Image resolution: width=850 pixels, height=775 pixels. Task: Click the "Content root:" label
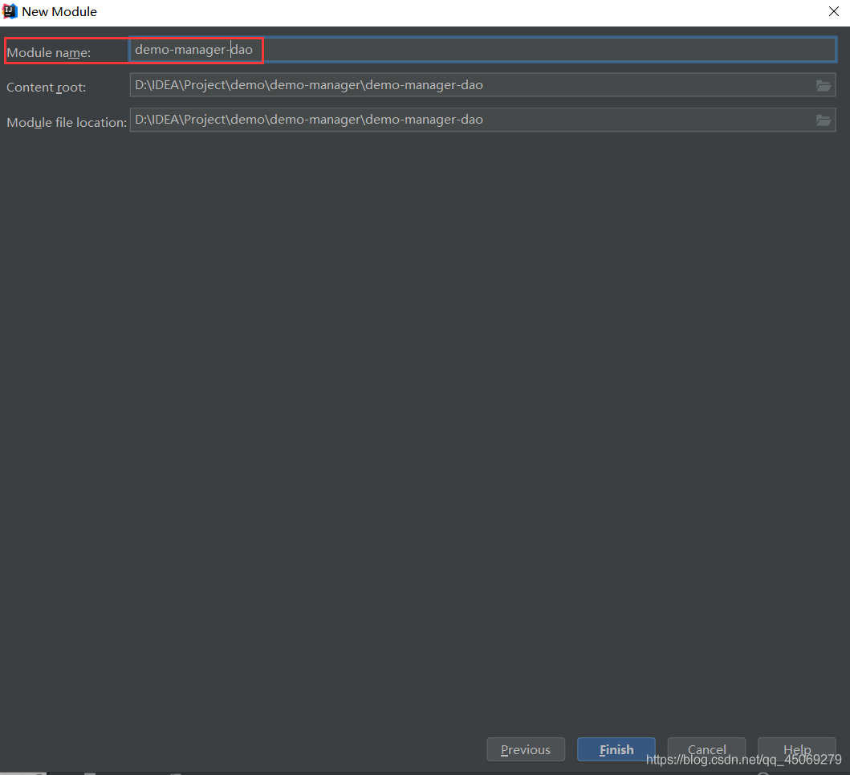point(46,88)
